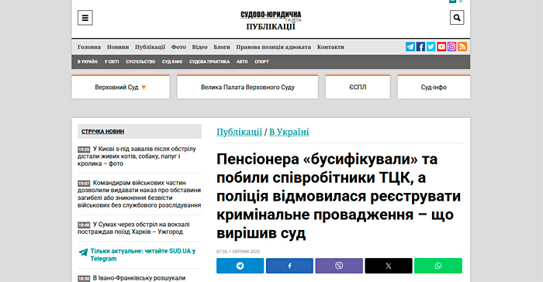Share article via X button
The width and height of the screenshot is (543, 282).
click(389, 266)
